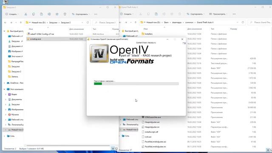This screenshot has width=272, height=153.
Task: Click horizontal scrollbar at bottom of Загрузки 2 window
Action: click(x=68, y=145)
